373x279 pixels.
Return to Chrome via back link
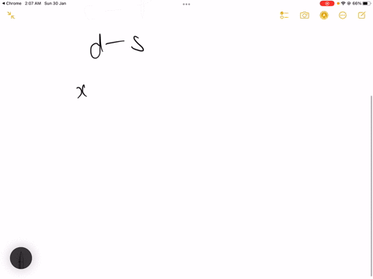(x=12, y=3)
